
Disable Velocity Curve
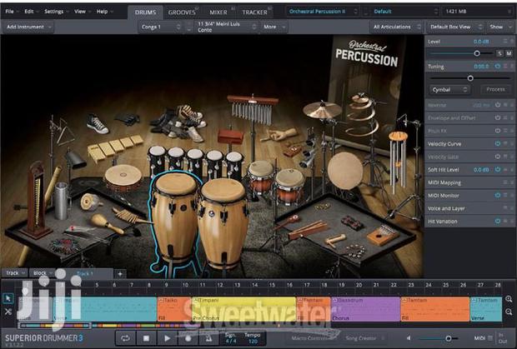click(x=497, y=143)
